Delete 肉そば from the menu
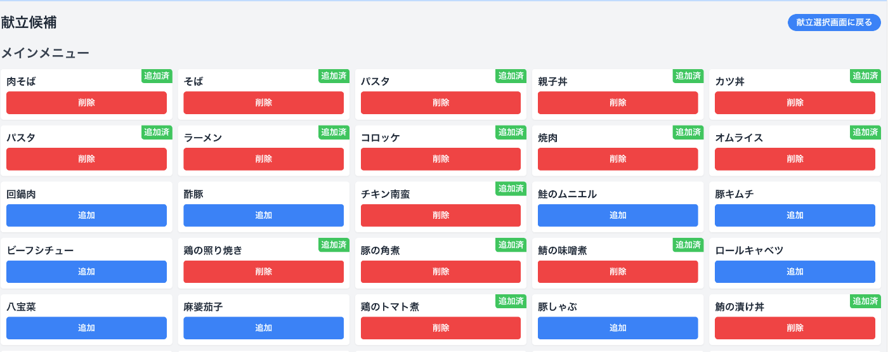Screen dimensions: 888x352 [86, 103]
